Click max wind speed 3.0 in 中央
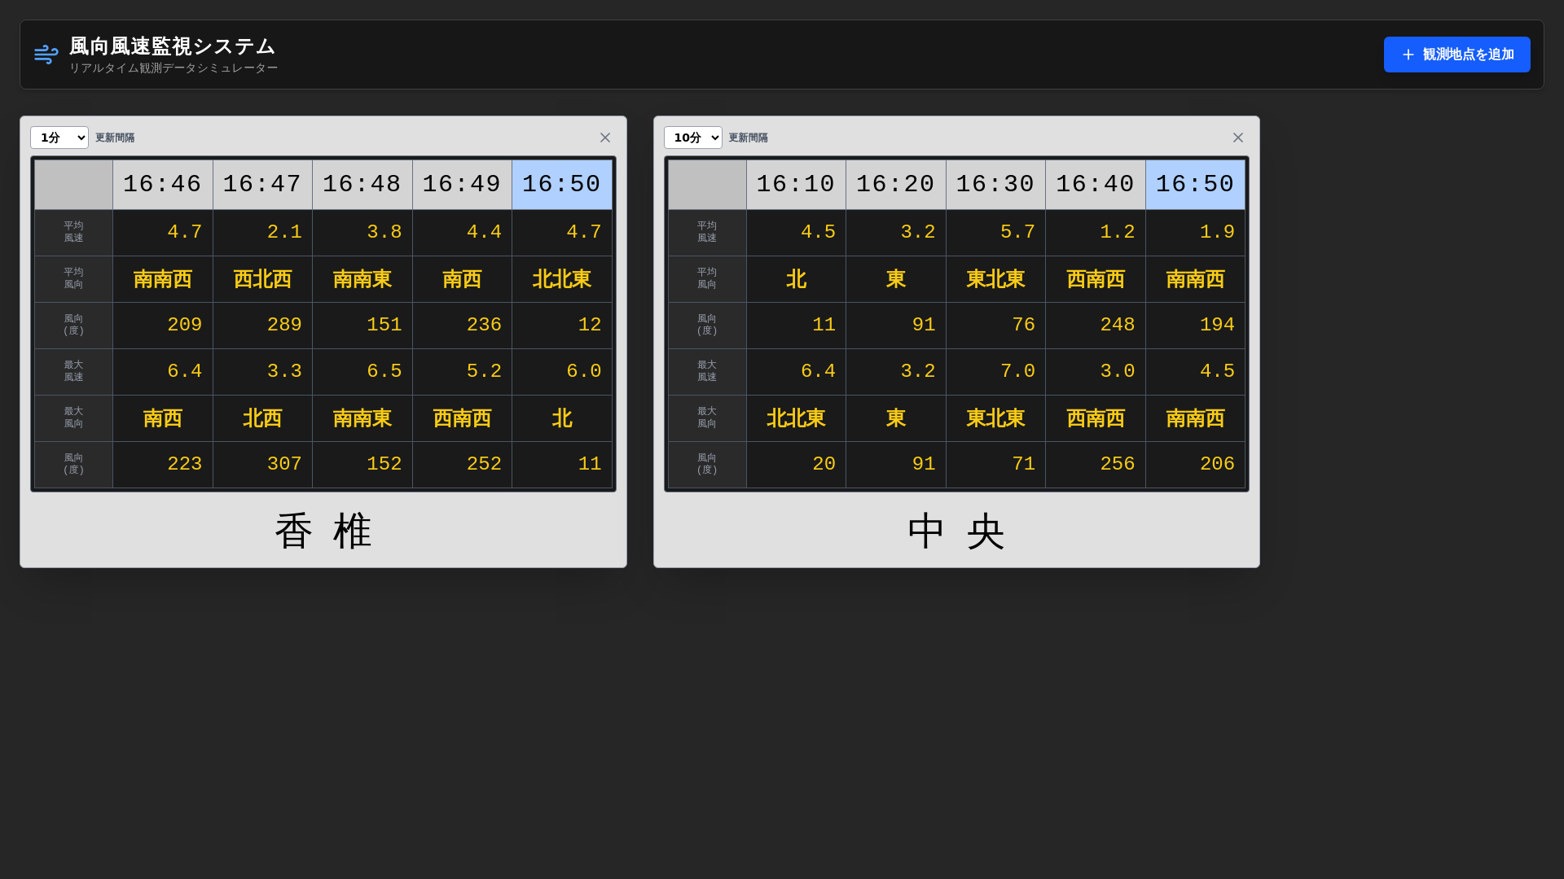The height and width of the screenshot is (879, 1564). click(x=1096, y=372)
